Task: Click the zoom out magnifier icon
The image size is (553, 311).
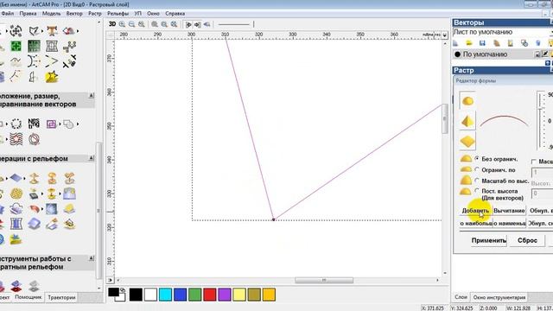Action: coord(131,24)
